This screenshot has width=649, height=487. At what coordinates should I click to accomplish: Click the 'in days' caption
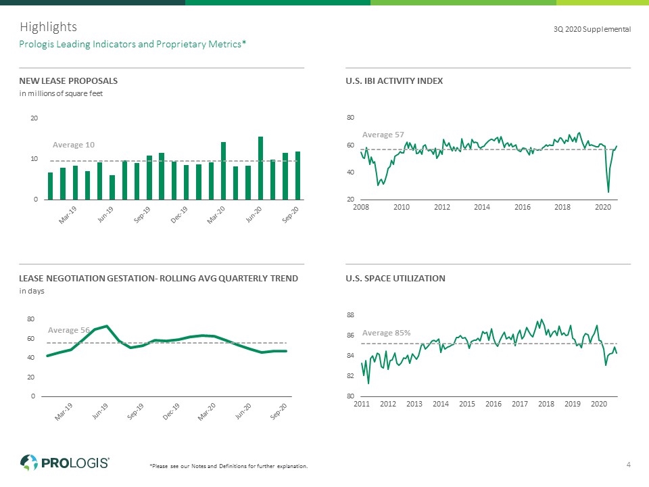pos(32,291)
